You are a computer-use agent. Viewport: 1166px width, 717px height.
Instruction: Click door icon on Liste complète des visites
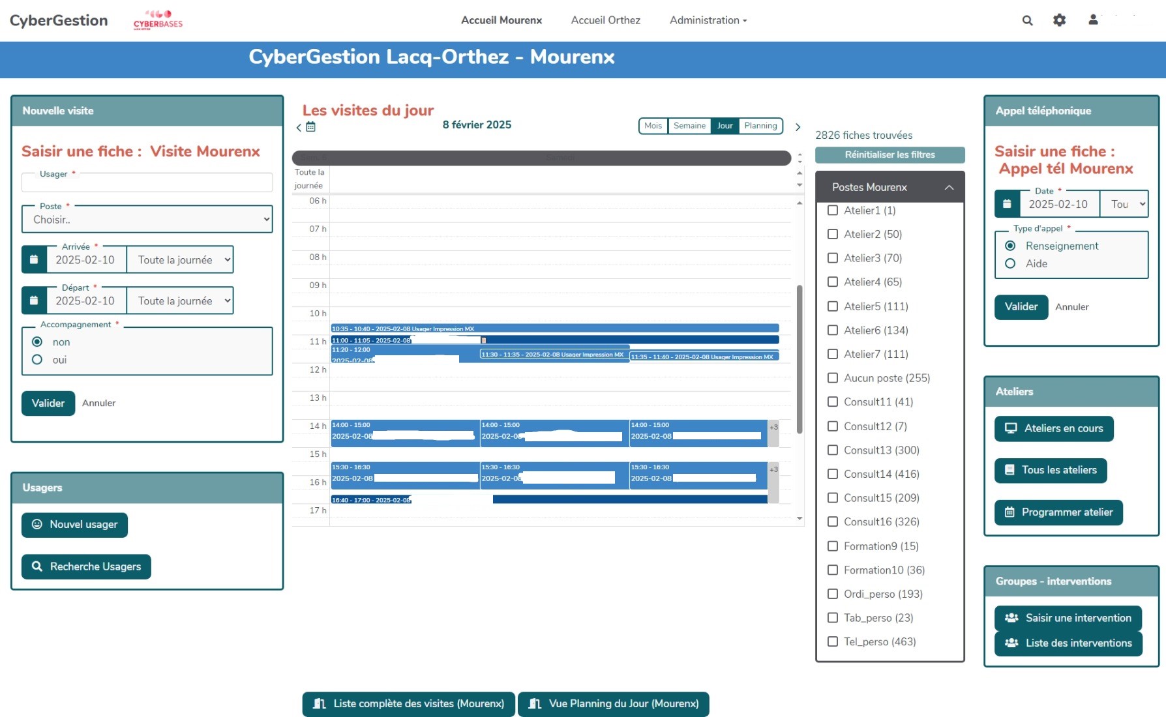(x=320, y=703)
